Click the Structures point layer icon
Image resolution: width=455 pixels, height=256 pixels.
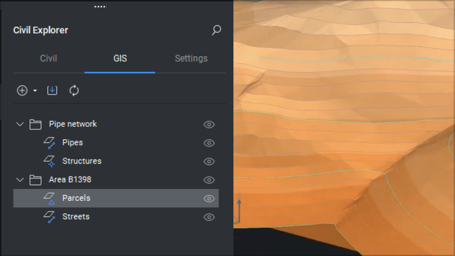click(x=49, y=161)
